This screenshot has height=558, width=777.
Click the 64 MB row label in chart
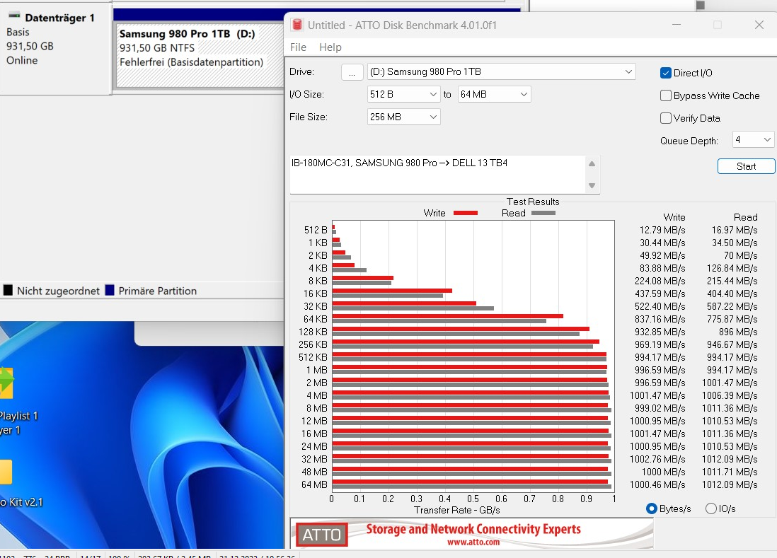(314, 484)
